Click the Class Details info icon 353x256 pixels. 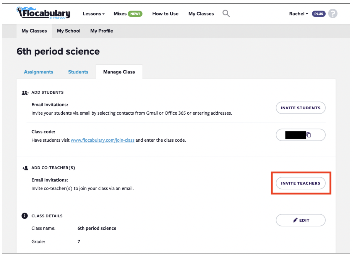(25, 216)
